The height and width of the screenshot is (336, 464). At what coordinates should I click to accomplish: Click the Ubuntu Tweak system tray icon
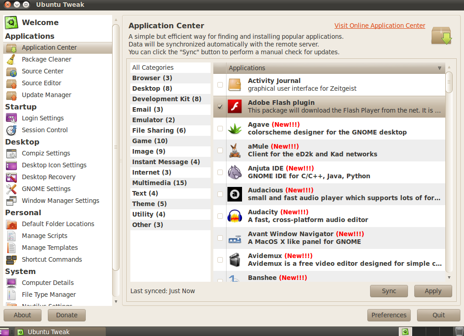click(405, 331)
